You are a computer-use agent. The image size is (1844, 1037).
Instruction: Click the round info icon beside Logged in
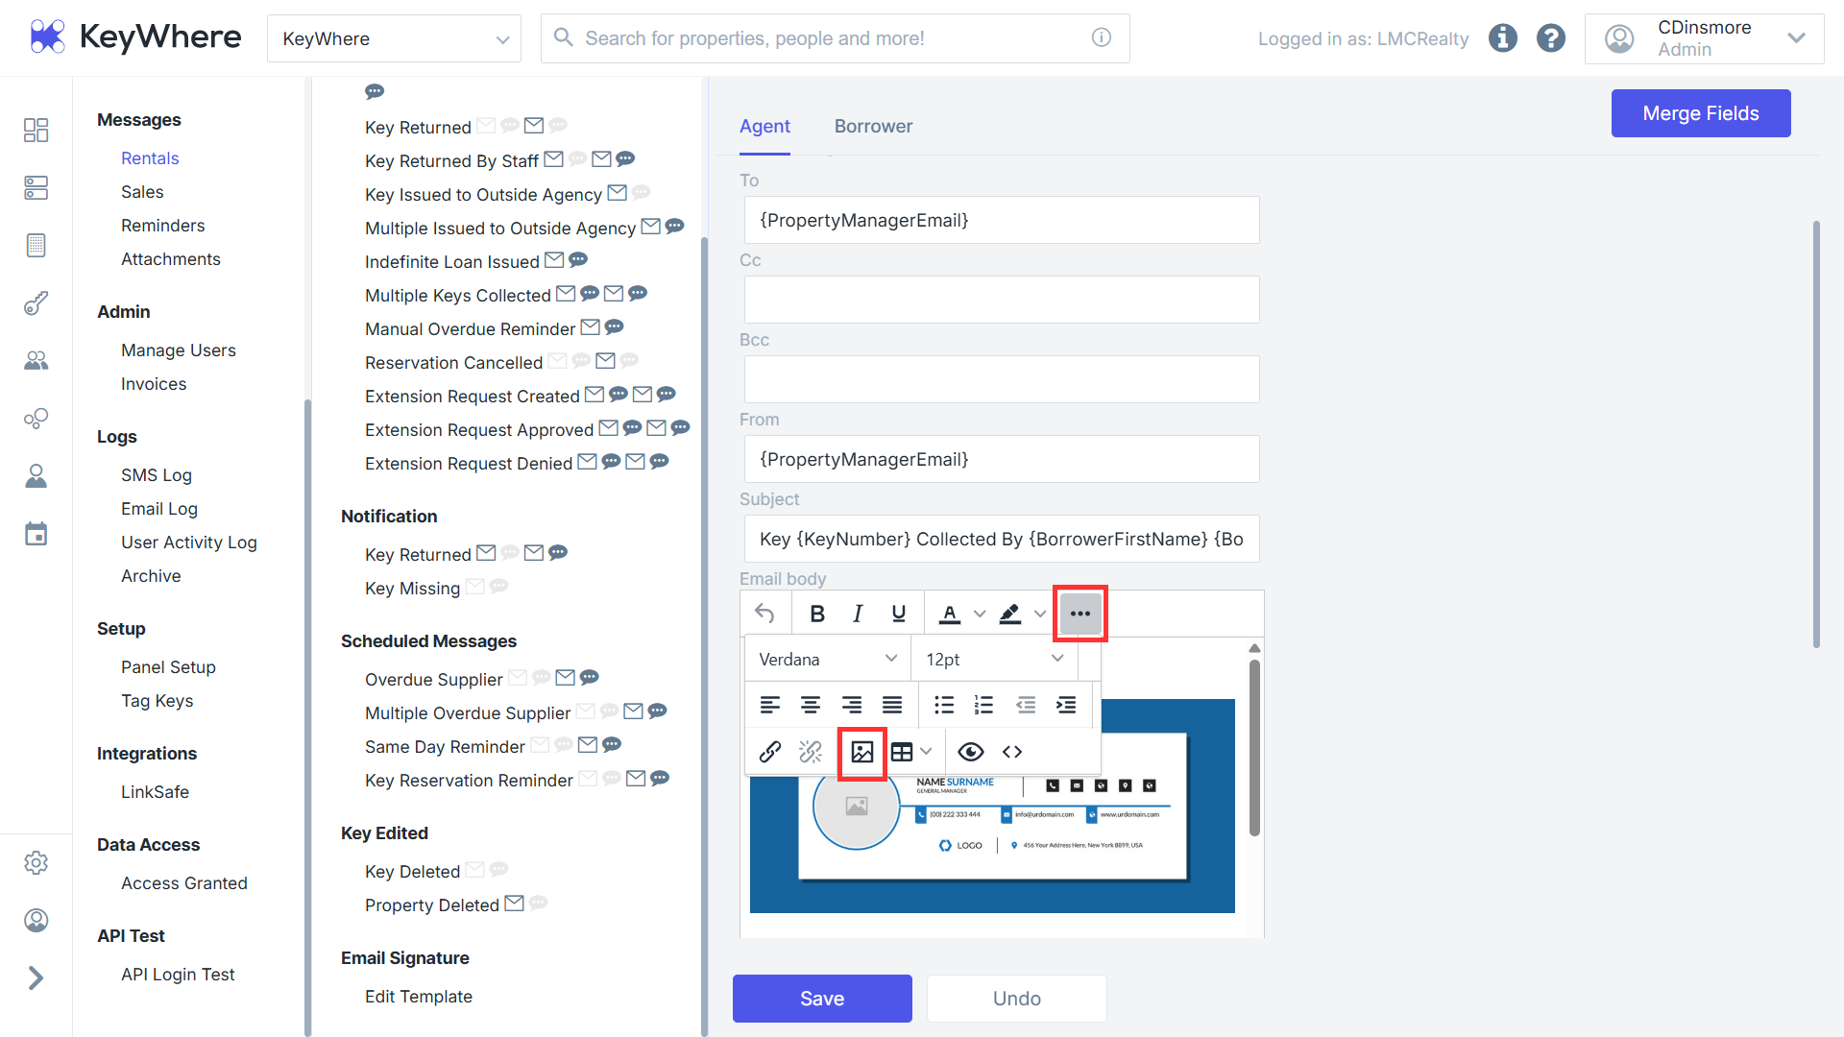click(1503, 38)
